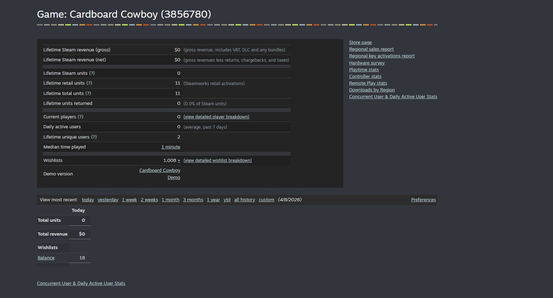Open Preferences

point(423,200)
